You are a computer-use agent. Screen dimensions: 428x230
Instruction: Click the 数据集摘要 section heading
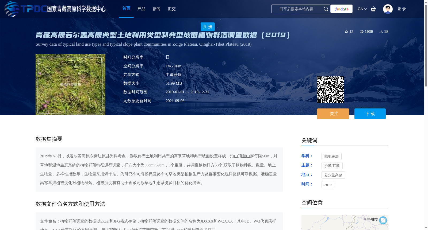click(49, 139)
